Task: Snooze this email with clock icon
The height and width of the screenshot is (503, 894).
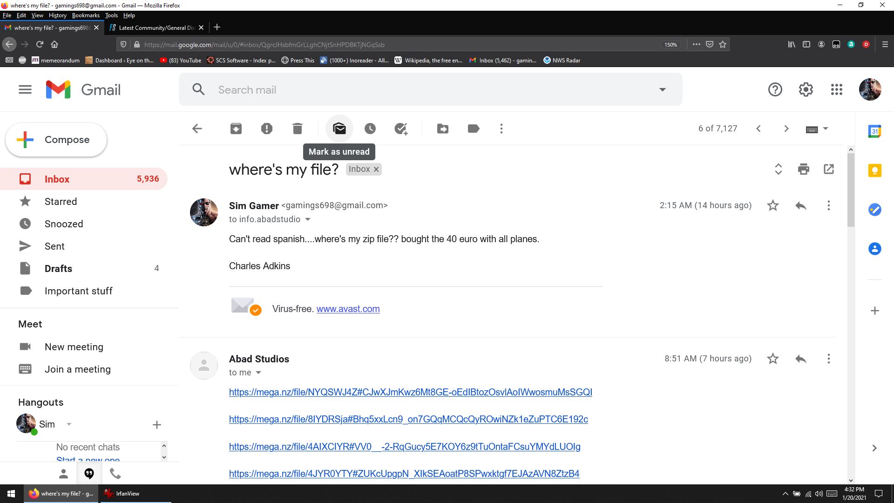Action: point(370,129)
